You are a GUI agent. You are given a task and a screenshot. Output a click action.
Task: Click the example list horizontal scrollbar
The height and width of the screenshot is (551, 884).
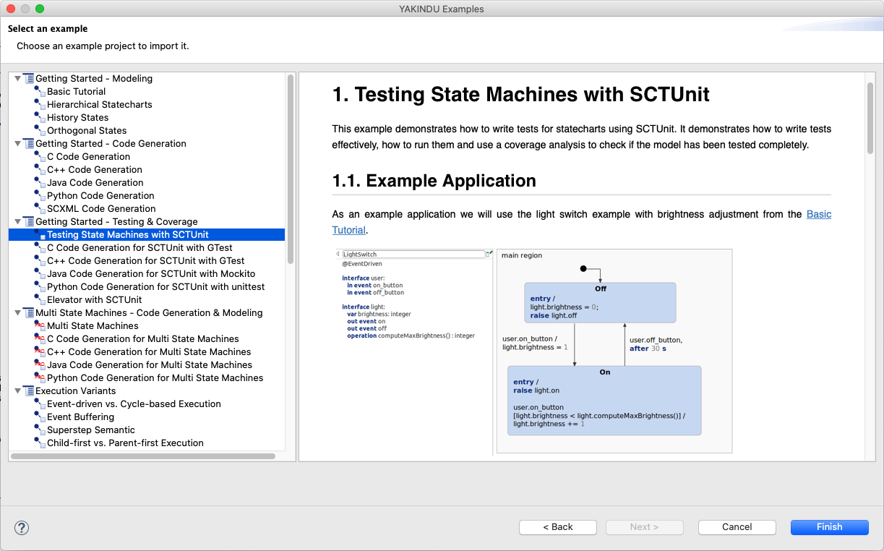pos(143,456)
